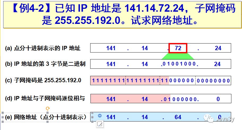
Task: Click the value 64 in row (e)
Action: coord(178,117)
